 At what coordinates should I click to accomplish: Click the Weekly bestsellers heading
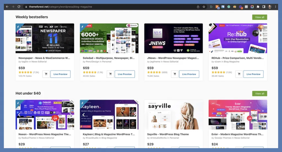(x=32, y=17)
